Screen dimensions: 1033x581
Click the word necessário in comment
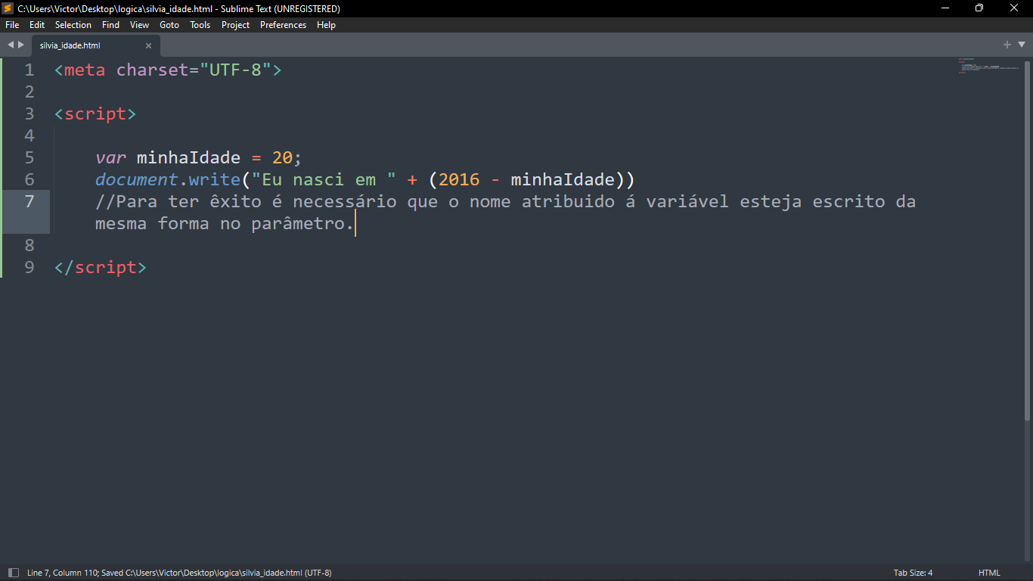(345, 202)
